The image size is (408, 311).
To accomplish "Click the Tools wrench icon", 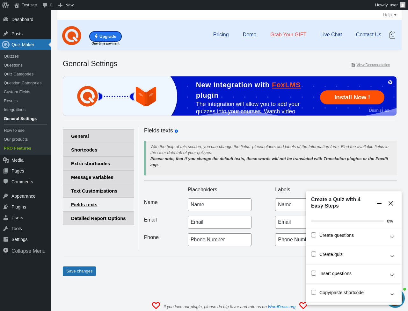I will tap(6, 229).
